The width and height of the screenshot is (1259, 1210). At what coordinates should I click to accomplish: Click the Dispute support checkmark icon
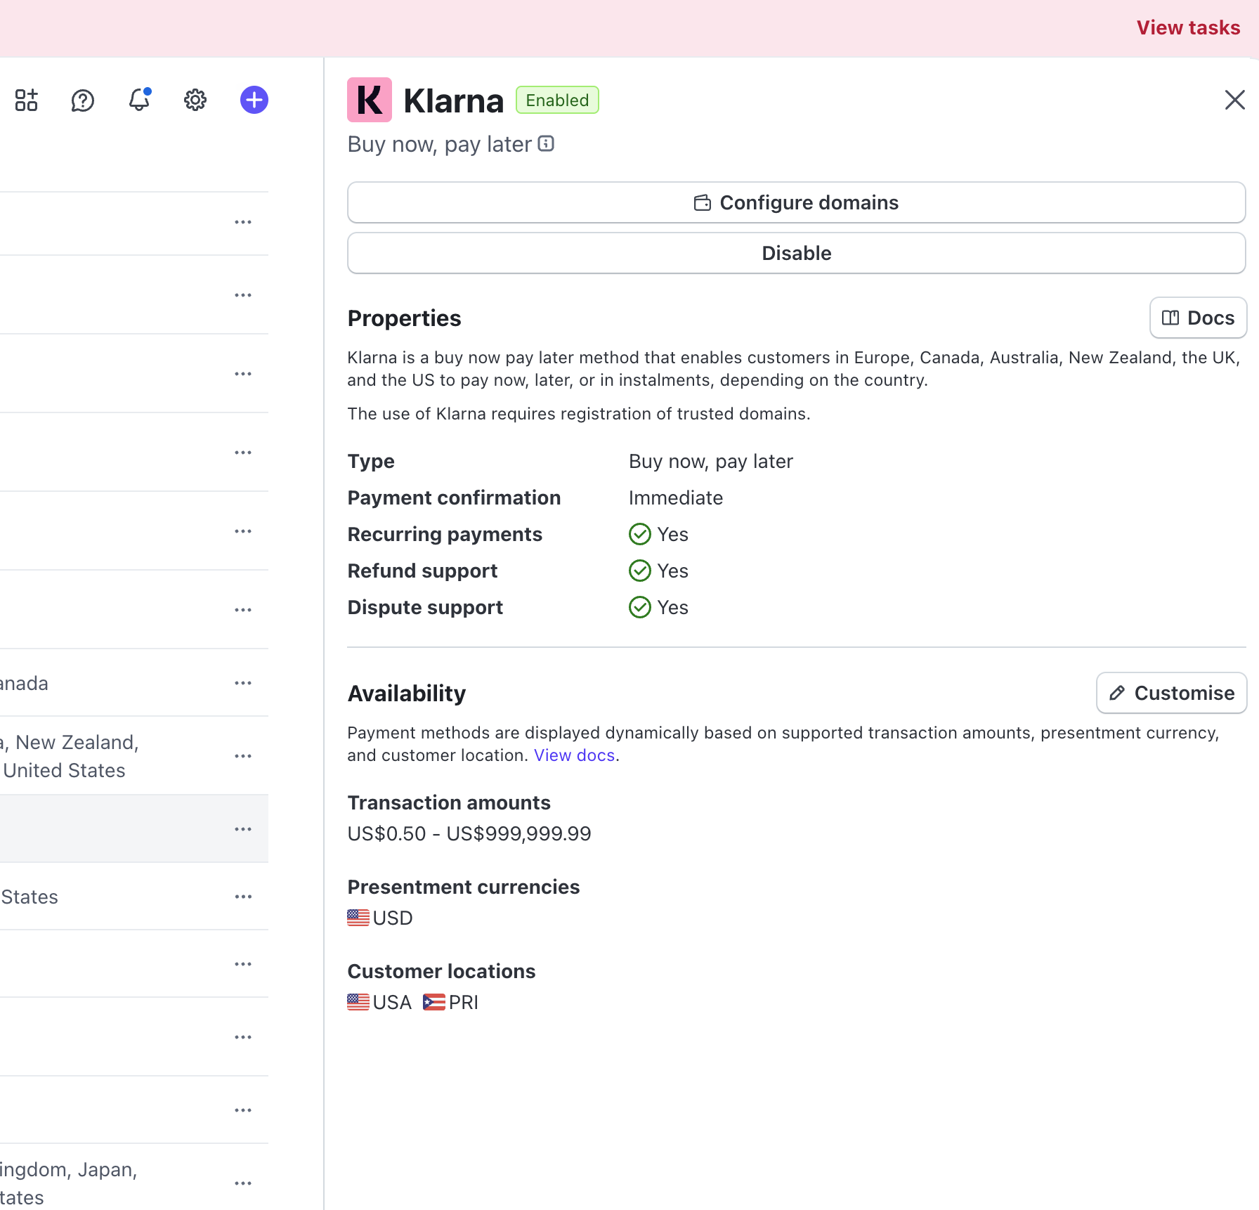coord(640,607)
